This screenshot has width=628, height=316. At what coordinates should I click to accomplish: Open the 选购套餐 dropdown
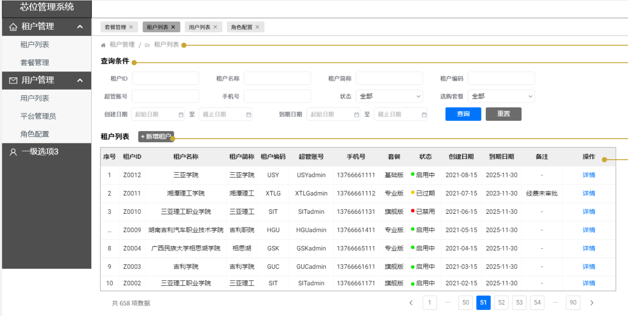501,97
